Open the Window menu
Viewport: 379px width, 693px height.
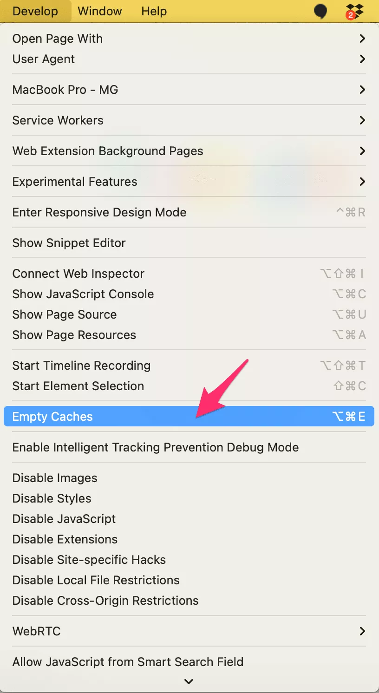point(100,11)
